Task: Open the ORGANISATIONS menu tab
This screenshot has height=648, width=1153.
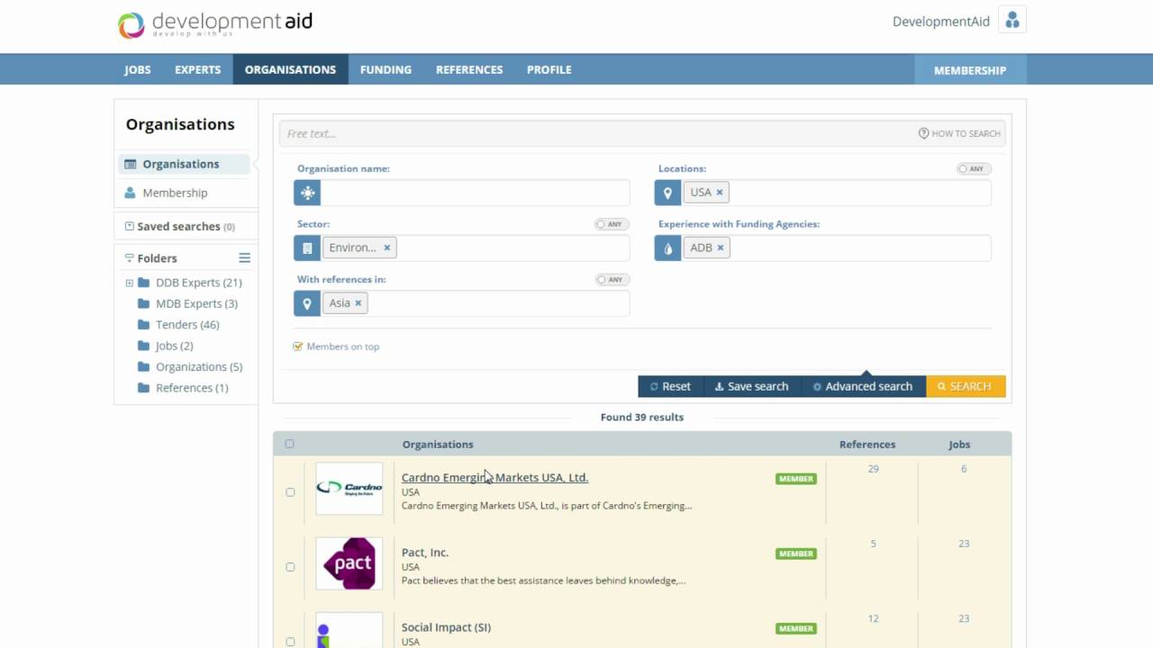Action: [290, 69]
